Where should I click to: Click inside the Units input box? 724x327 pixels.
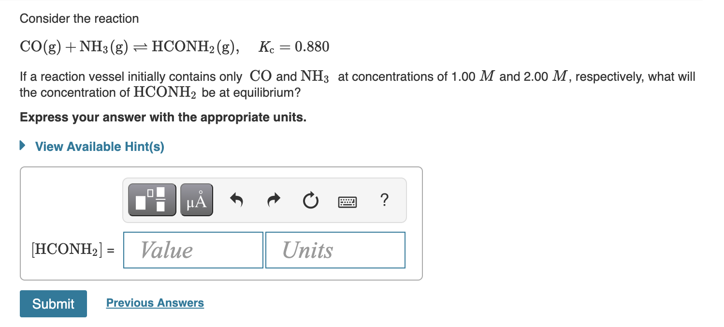coord(335,250)
